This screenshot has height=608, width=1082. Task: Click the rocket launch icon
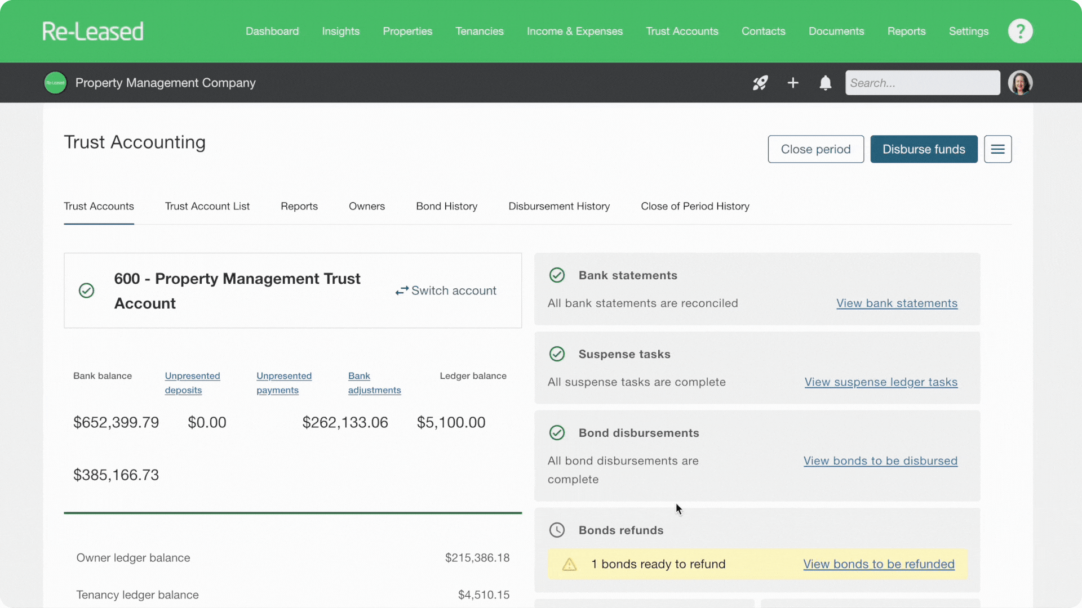click(760, 83)
